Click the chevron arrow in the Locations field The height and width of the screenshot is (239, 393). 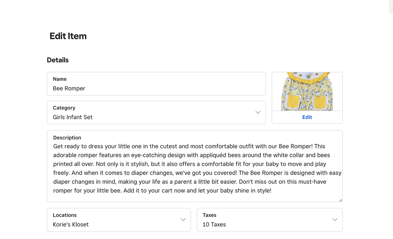pos(183,220)
